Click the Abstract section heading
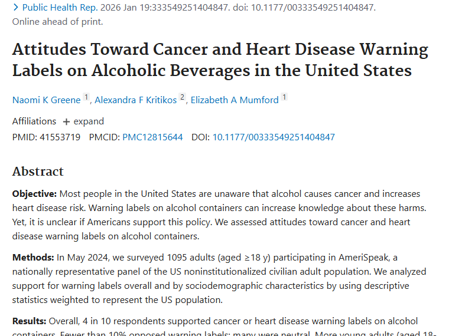The width and height of the screenshot is (449, 336). click(x=38, y=172)
